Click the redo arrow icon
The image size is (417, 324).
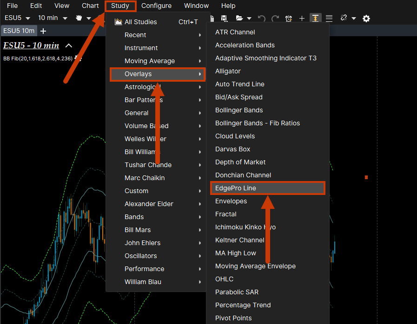pyautogui.click(x=275, y=18)
